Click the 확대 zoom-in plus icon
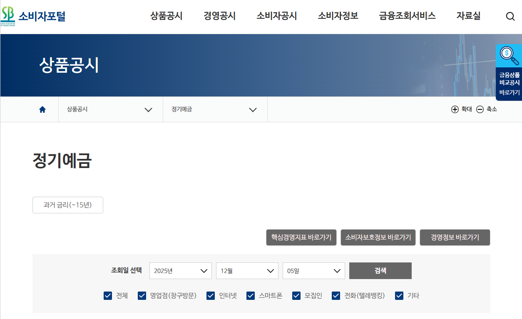Image resolution: width=522 pixels, height=319 pixels. [455, 109]
